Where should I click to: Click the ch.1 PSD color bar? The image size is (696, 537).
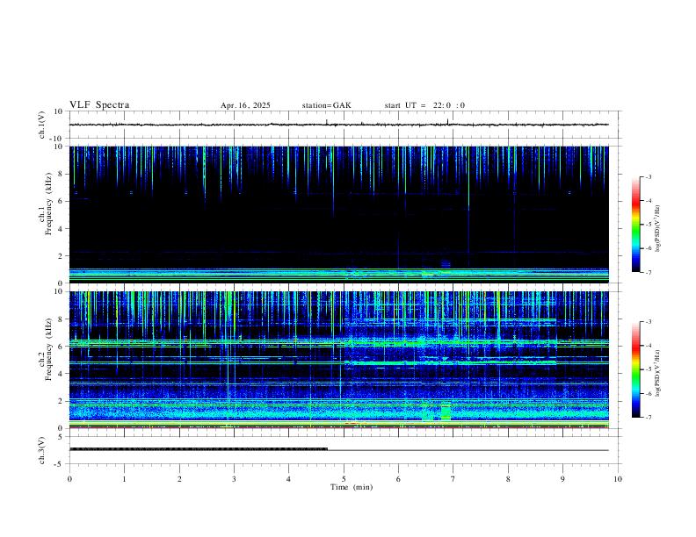tap(635, 225)
